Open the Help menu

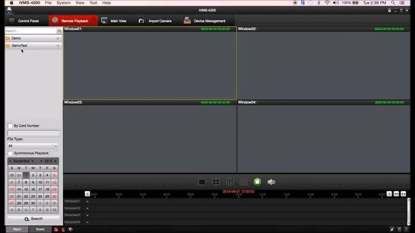106,3
